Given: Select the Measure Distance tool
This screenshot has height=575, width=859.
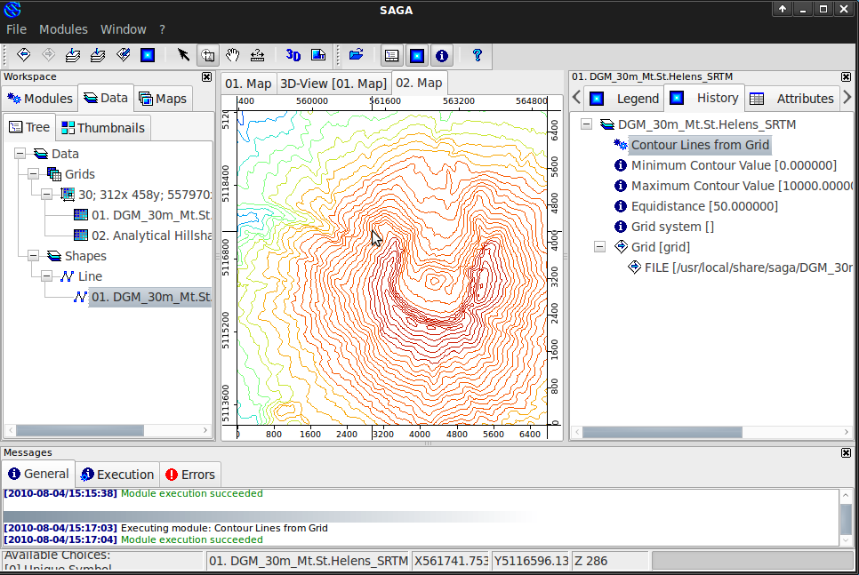Looking at the screenshot, I should (257, 55).
